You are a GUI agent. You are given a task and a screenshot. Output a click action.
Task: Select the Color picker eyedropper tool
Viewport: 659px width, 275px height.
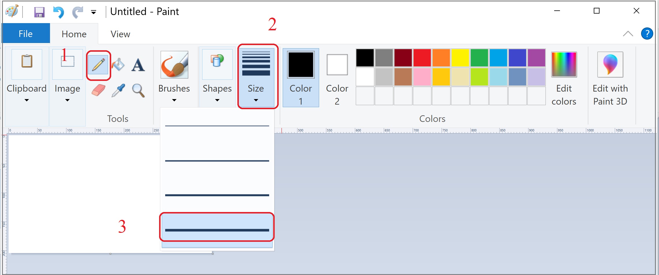[x=118, y=90]
